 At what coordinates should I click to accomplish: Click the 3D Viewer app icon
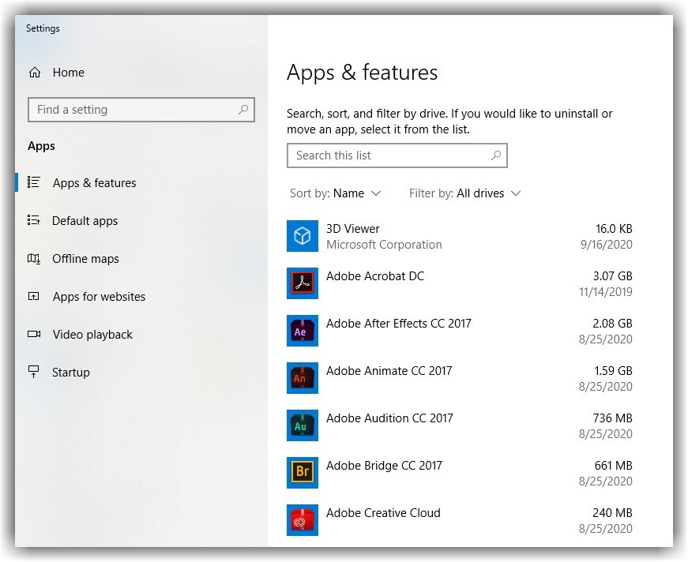[303, 236]
